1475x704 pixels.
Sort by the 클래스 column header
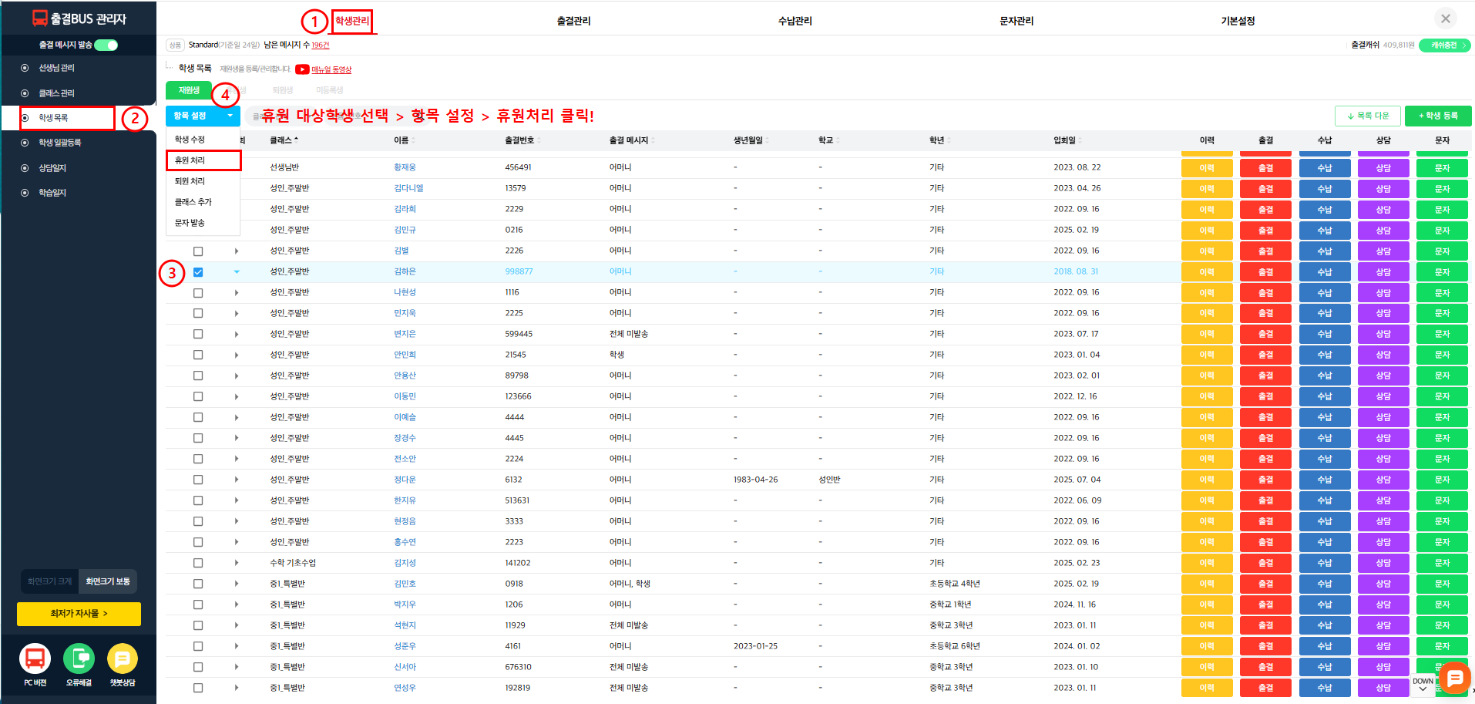tap(283, 140)
